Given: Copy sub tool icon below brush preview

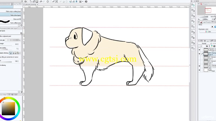Looking at the screenshot, I should tap(19, 26).
